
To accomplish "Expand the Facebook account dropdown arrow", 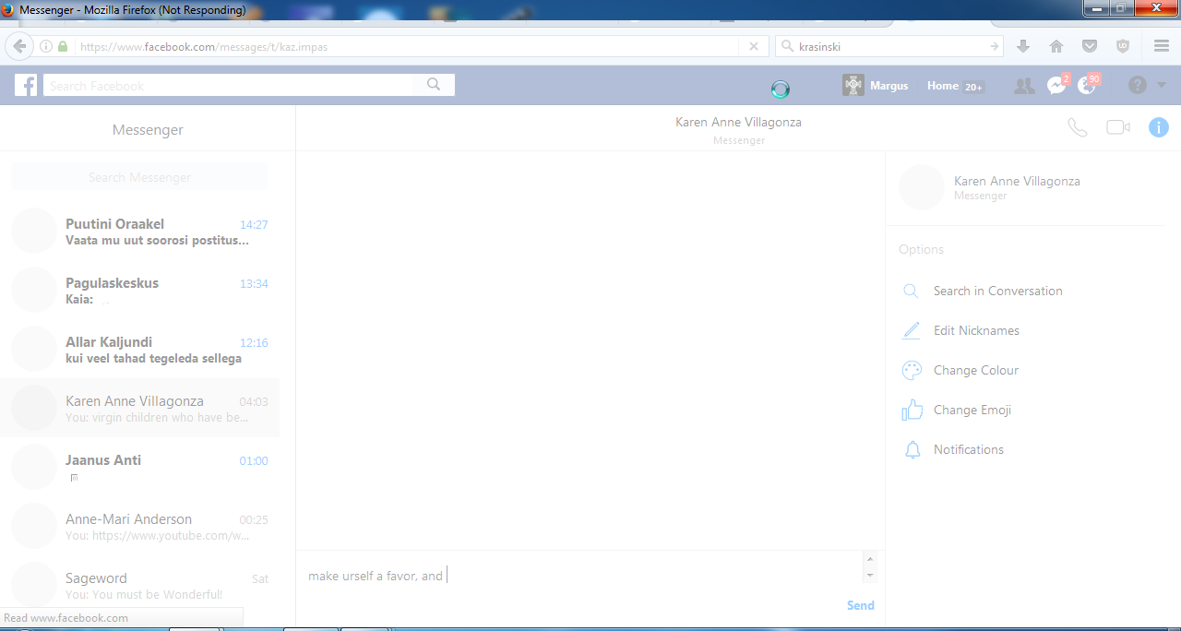I will (x=1162, y=85).
